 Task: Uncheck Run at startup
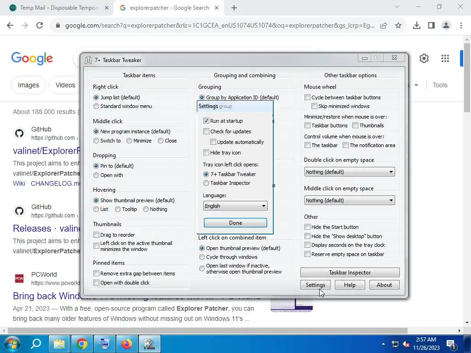pyautogui.click(x=206, y=121)
